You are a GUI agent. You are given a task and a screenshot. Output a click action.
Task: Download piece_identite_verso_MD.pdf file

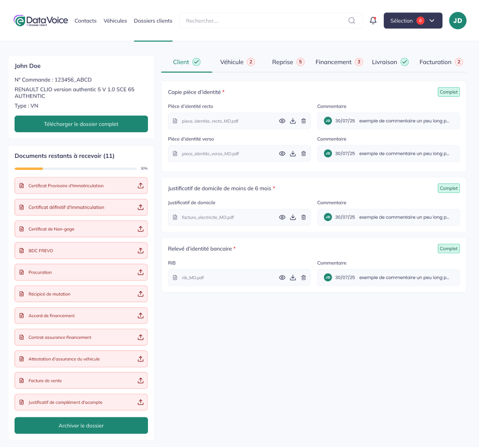coord(293,153)
